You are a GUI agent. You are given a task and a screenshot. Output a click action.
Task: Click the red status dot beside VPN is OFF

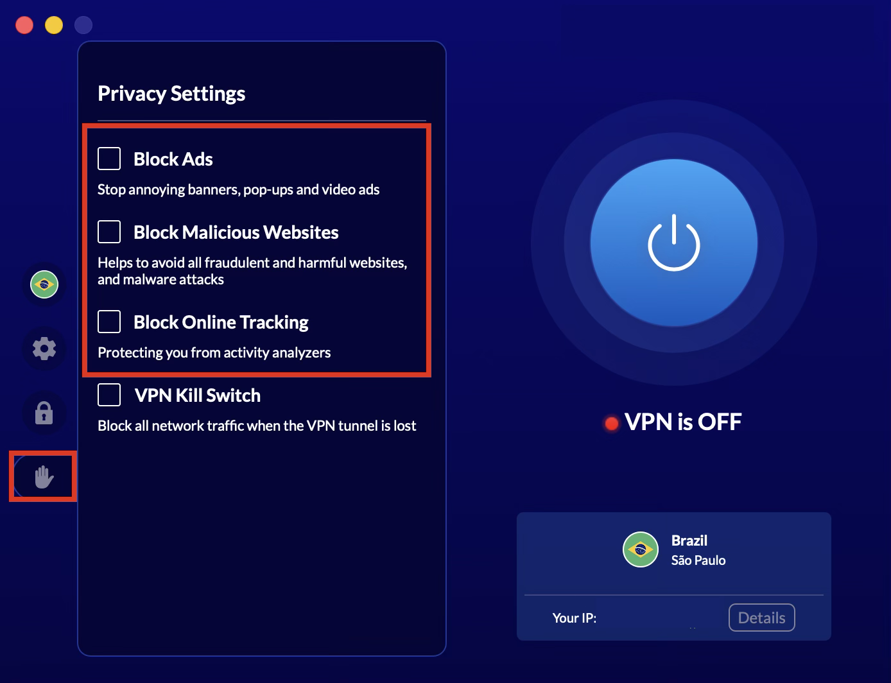pyautogui.click(x=610, y=423)
